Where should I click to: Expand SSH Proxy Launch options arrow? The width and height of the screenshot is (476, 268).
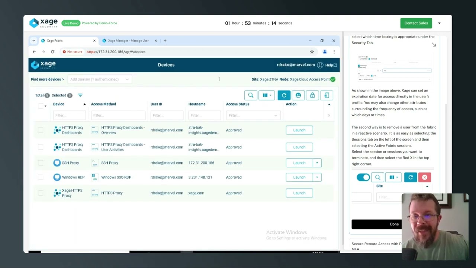[x=317, y=163]
